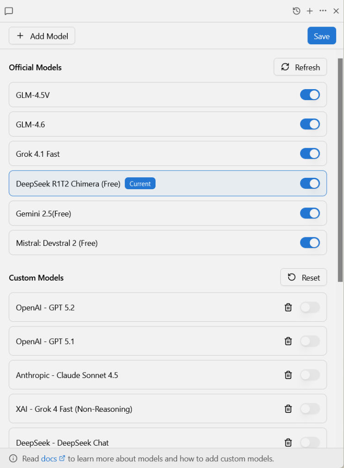Image resolution: width=344 pixels, height=468 pixels.
Task: Open the ellipsis more-options menu
Action: tap(322, 11)
